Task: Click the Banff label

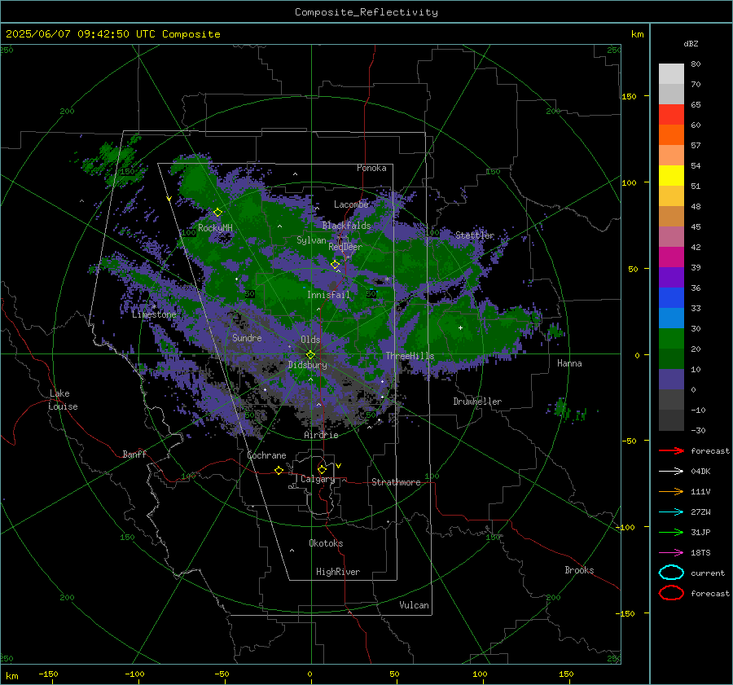Action: [x=134, y=454]
